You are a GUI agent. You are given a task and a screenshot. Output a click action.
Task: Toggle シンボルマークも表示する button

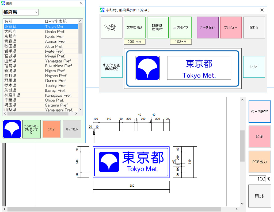[x=32, y=129]
